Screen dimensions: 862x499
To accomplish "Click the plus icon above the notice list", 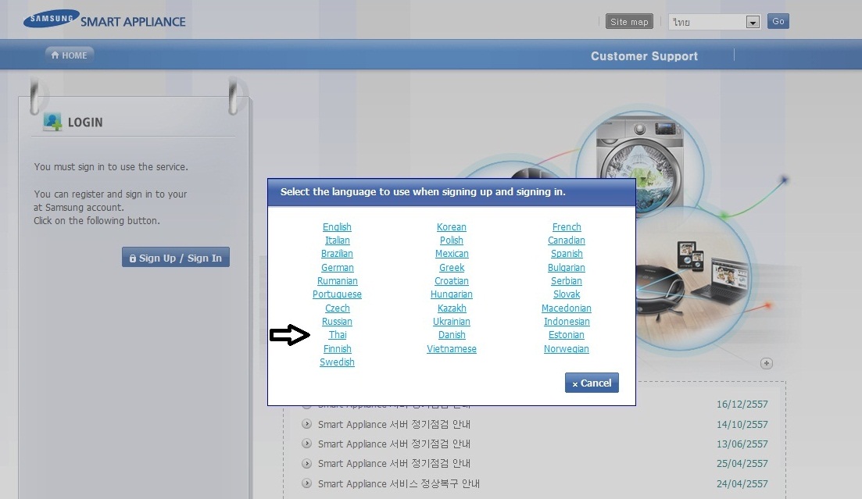I will [767, 363].
